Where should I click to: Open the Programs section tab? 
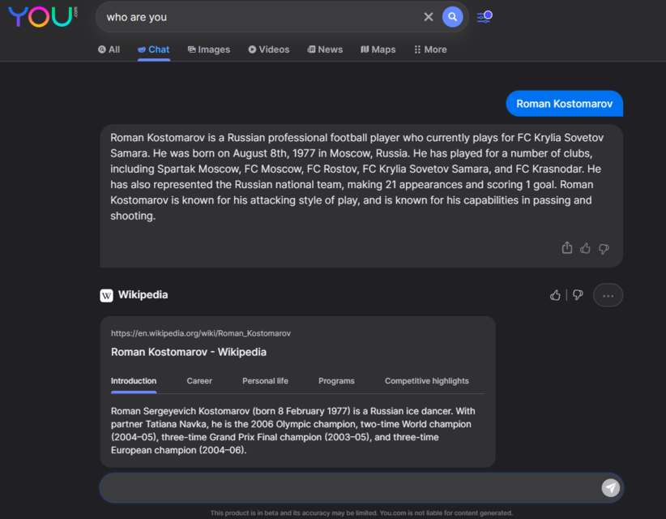pos(336,381)
